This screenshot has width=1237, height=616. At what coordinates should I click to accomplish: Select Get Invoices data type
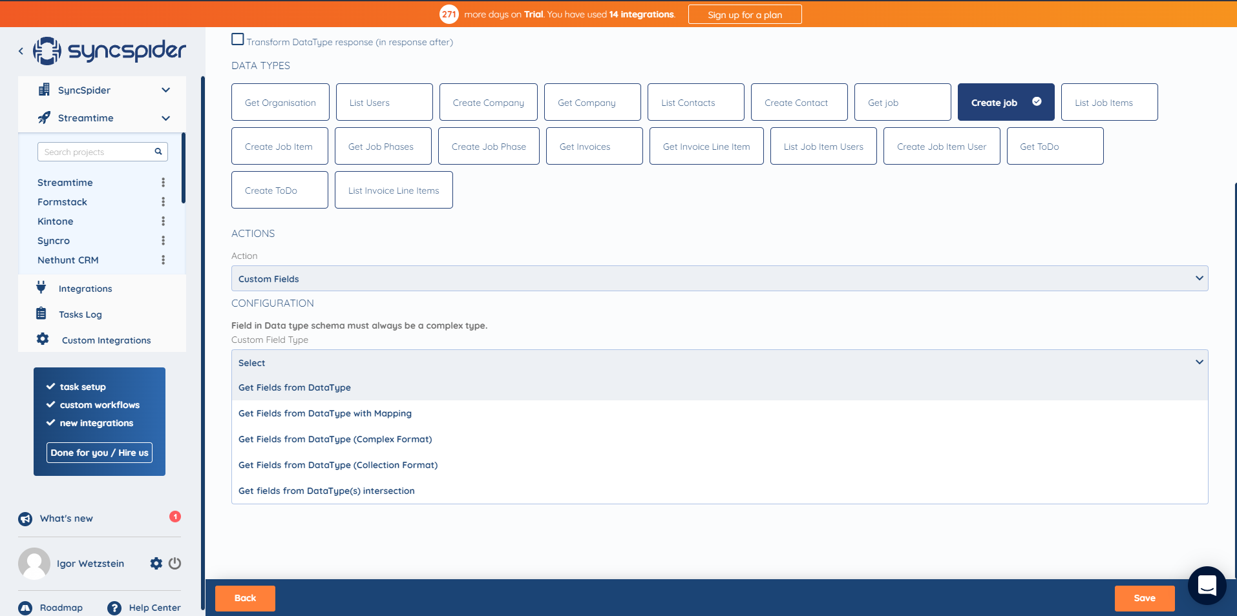coord(595,146)
